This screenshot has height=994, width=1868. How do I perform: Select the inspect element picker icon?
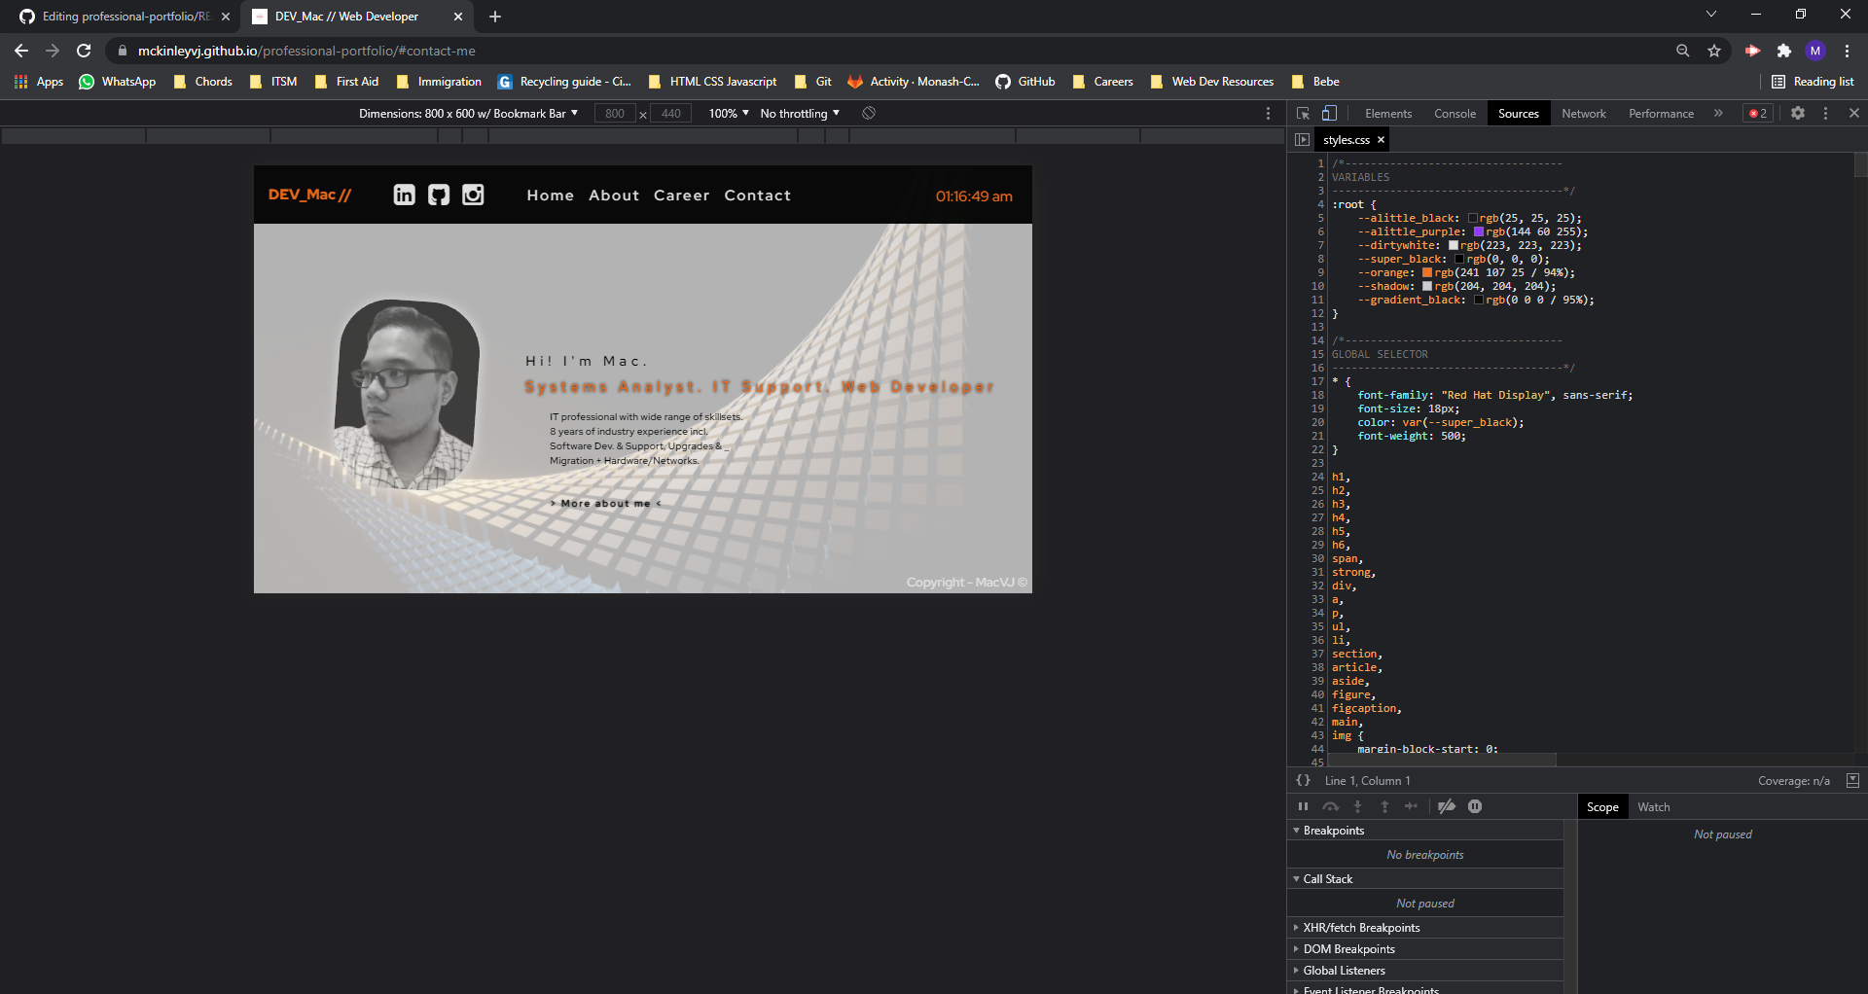[1303, 114]
